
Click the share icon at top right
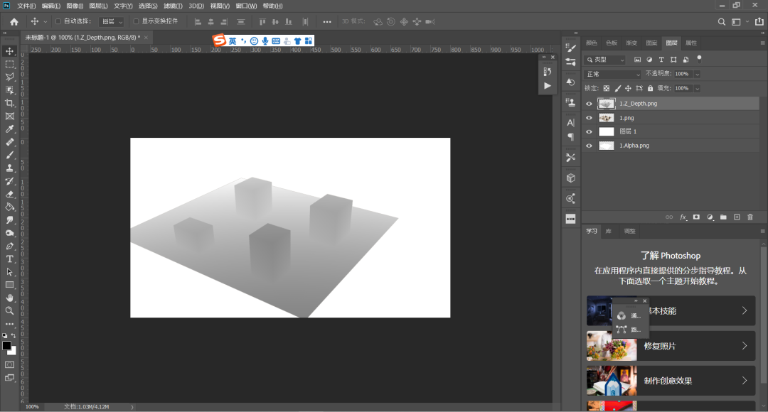(x=759, y=21)
